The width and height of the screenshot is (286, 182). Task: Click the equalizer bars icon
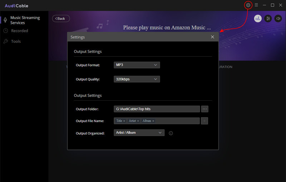point(258,19)
